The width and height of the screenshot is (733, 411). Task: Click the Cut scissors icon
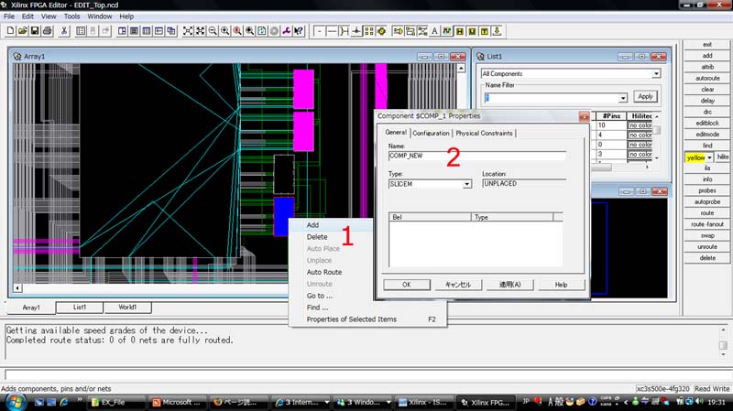[x=64, y=31]
